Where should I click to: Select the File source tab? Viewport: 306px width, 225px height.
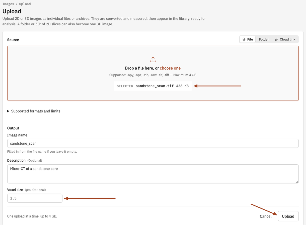click(x=248, y=39)
